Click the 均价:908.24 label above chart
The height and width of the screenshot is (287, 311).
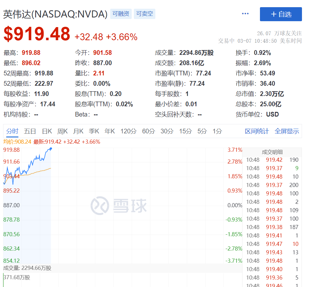pos(17,142)
